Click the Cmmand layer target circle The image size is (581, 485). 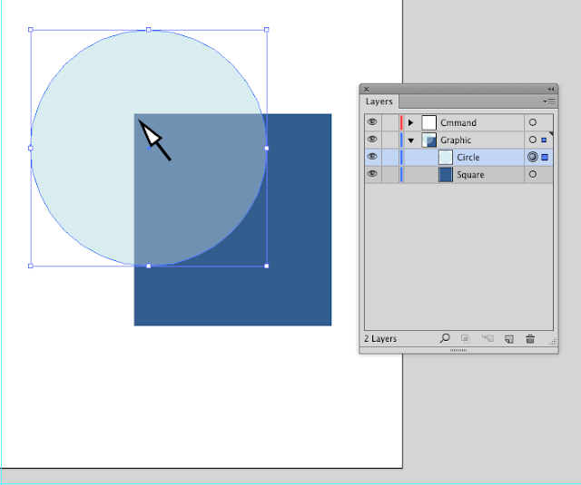(x=533, y=122)
